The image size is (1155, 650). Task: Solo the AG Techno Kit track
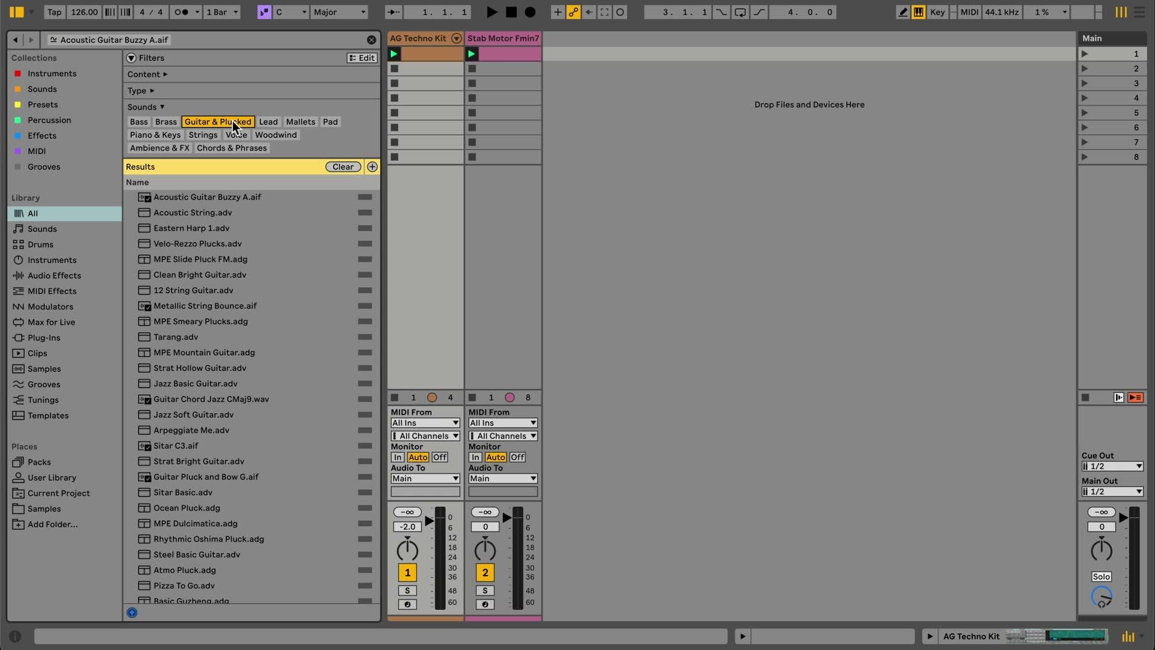tap(407, 590)
